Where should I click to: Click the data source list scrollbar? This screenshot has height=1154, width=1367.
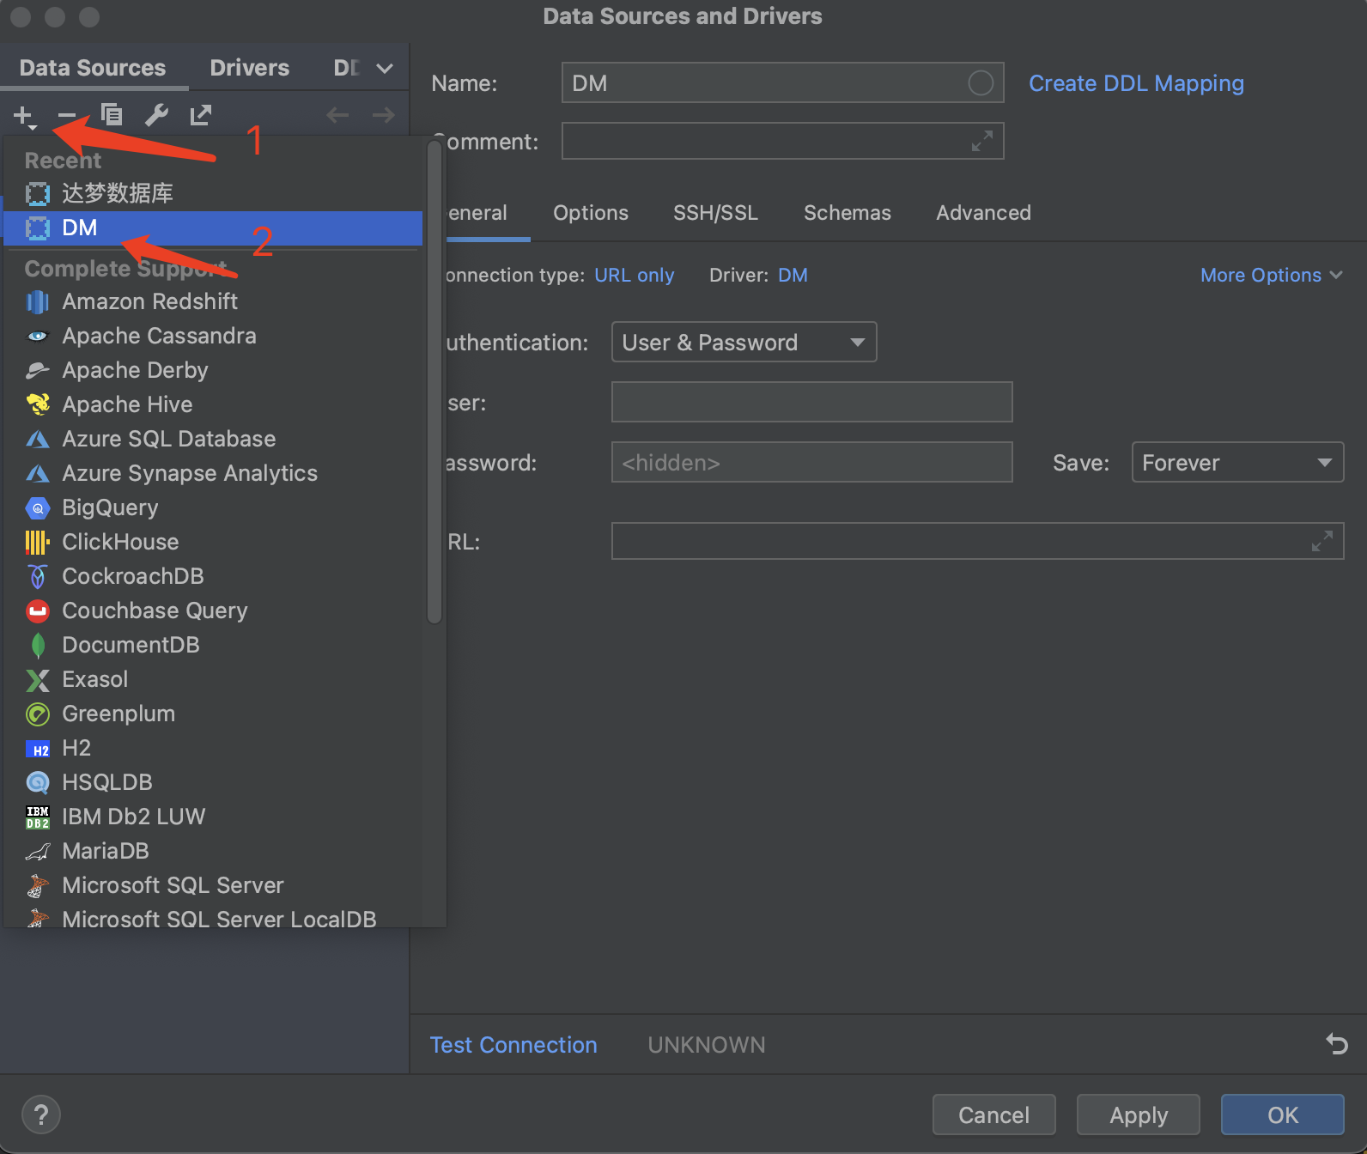(434, 382)
